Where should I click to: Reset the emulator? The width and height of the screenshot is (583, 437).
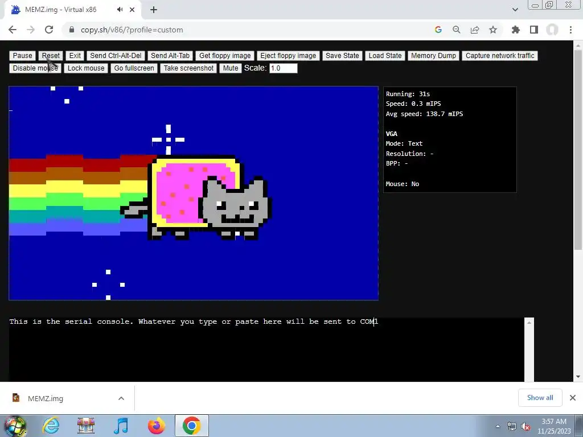51,56
